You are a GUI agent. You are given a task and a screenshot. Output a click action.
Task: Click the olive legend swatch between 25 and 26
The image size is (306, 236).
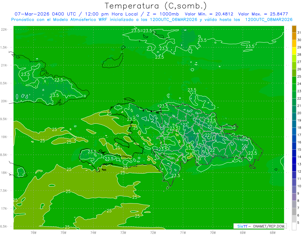click(x=294, y=73)
